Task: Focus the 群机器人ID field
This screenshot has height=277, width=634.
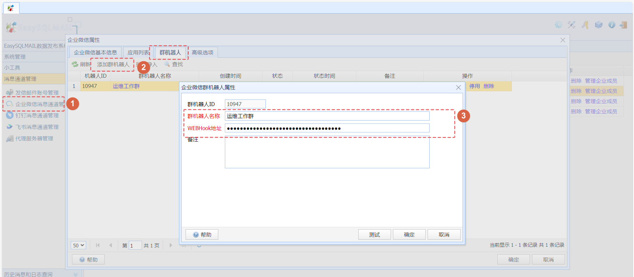Action: point(245,104)
